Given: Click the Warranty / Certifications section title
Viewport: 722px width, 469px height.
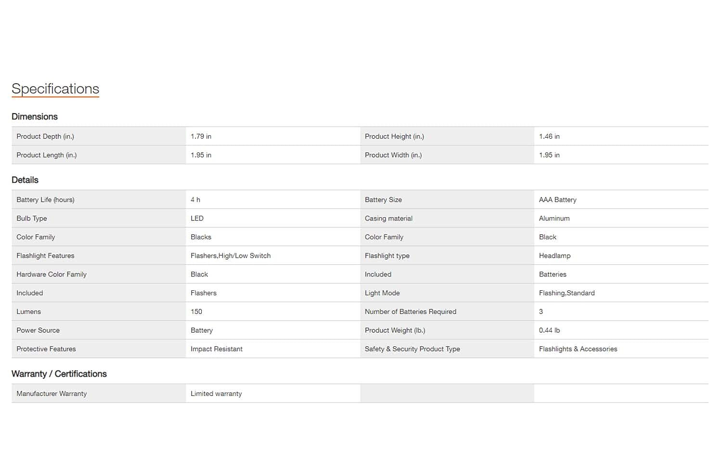Looking at the screenshot, I should tap(59, 374).
